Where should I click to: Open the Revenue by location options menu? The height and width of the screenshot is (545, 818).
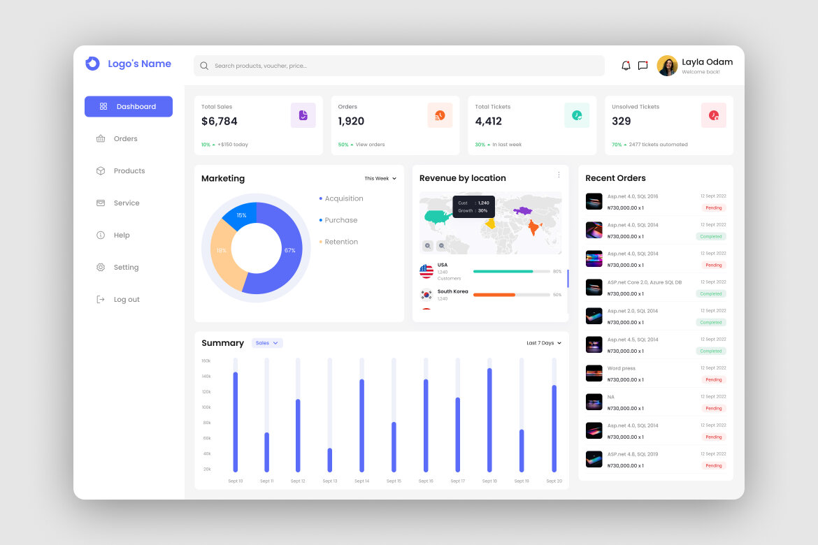[558, 174]
